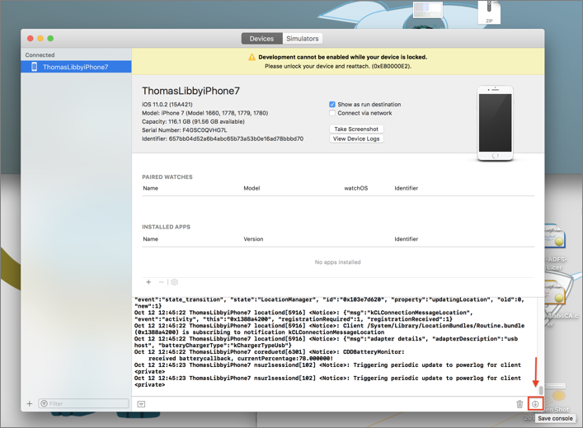Click the yellow warning triangle icon
The width and height of the screenshot is (583, 428).
coord(252,57)
